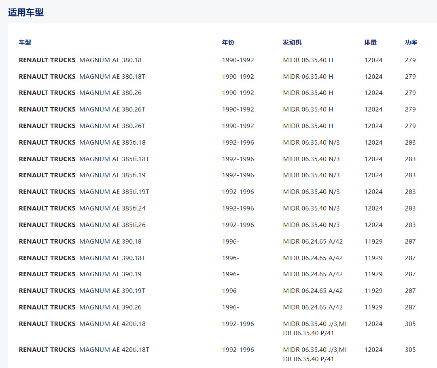This screenshot has width=437, height=368.
Task: Click year 1990-1992 in the 380.18T row
Action: (x=238, y=76)
